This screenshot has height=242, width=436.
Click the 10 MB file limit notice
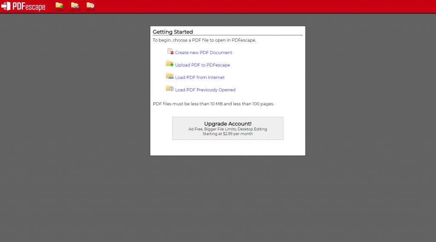[213, 104]
